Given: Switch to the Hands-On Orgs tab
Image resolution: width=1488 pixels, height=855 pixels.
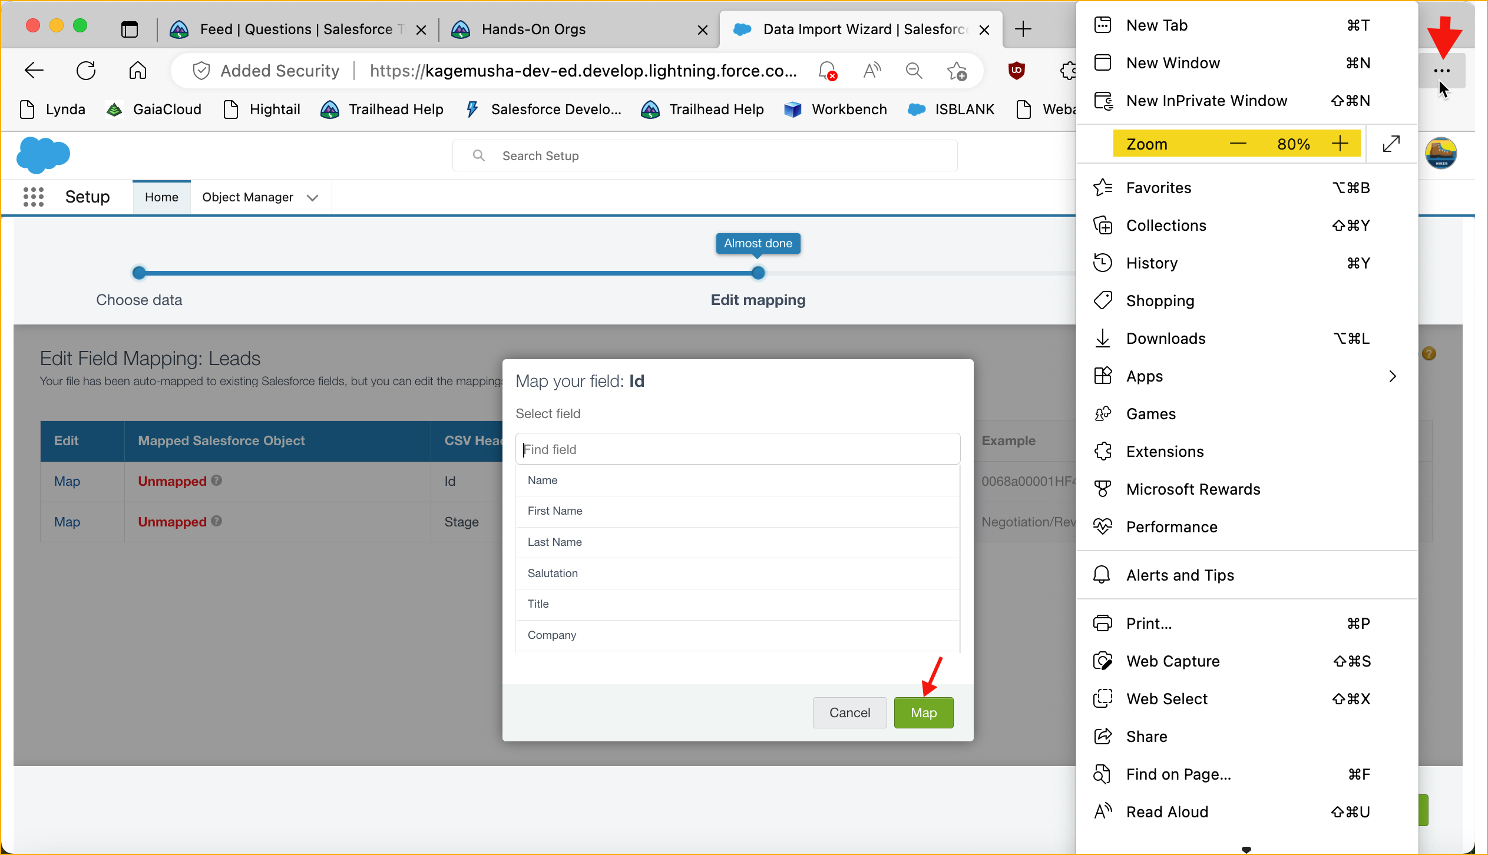Looking at the screenshot, I should coord(533,29).
